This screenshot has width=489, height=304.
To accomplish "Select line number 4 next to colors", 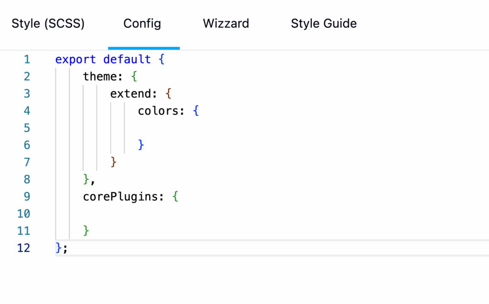I will 27,110.
